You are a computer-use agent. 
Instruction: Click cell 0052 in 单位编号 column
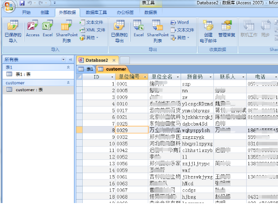pos(132,157)
